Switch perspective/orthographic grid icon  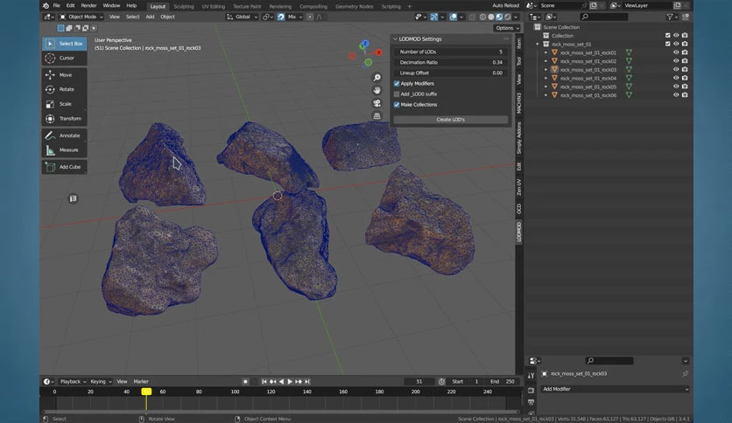coord(377,115)
